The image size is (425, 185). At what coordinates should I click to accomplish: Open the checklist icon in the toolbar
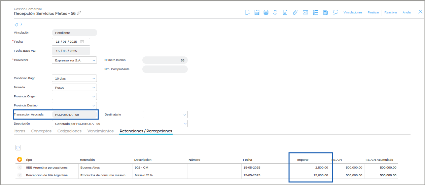[x=315, y=12]
